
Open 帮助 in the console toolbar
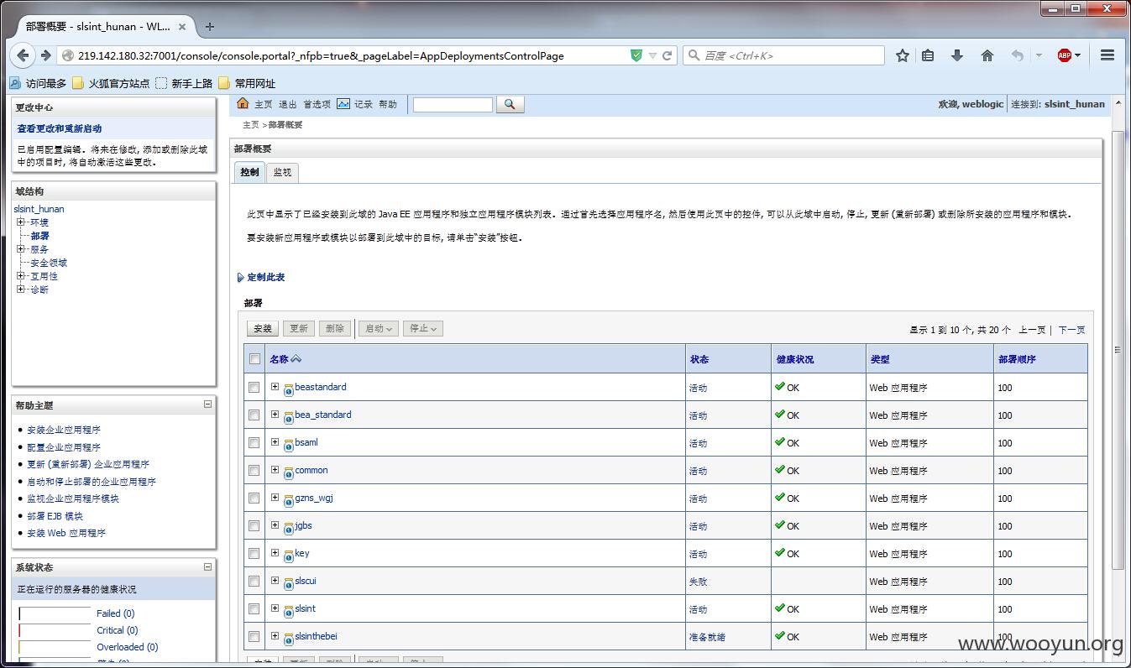(388, 104)
